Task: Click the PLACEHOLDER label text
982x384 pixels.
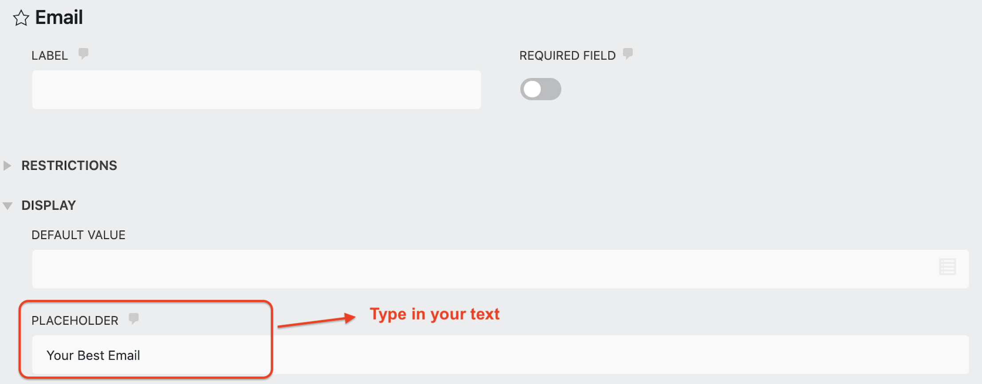Action: point(75,320)
